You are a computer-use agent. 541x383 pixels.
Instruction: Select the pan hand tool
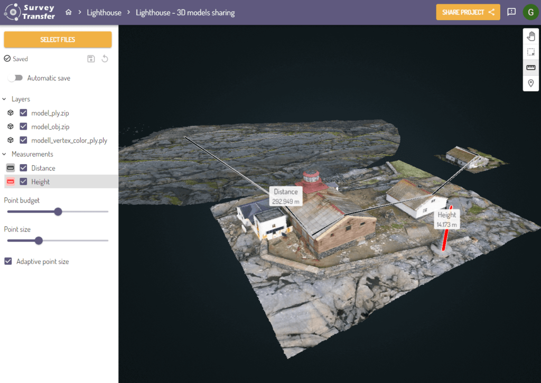[x=531, y=36]
